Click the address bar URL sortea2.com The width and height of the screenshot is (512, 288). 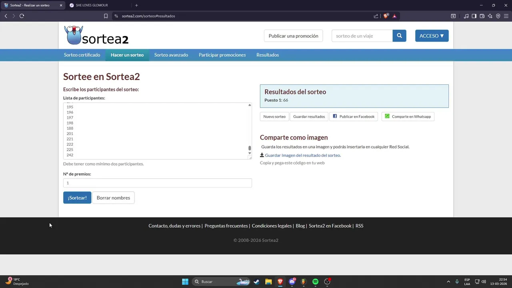pyautogui.click(x=148, y=16)
